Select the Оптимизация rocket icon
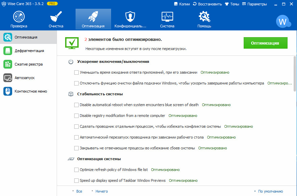The height and width of the screenshot is (196, 297). [x=93, y=17]
